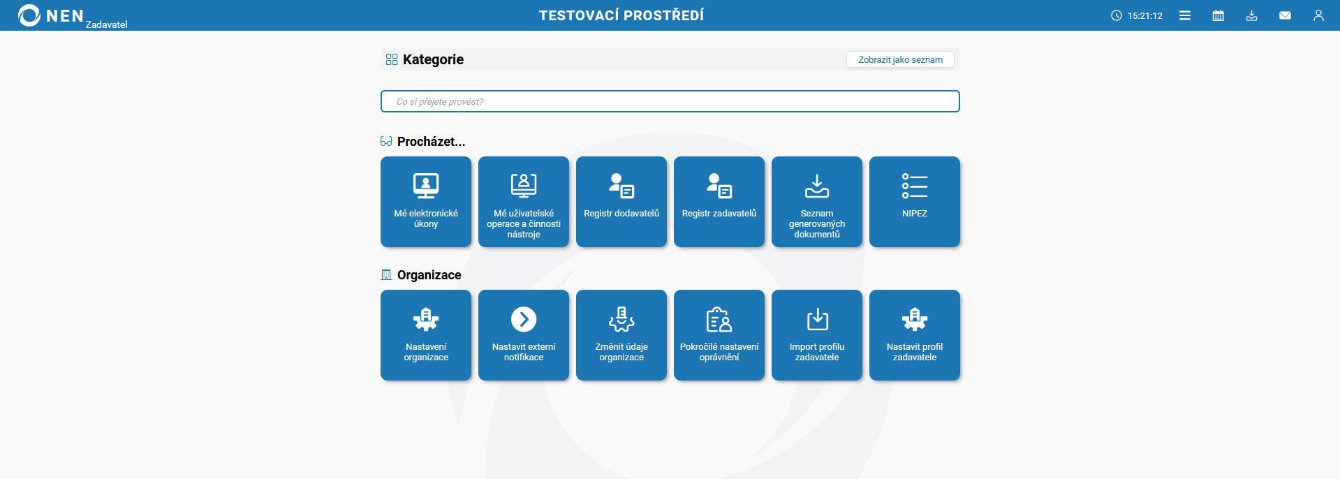The height and width of the screenshot is (479, 1340).
Task: Open Nastavit profil zadavatele tile
Action: (915, 335)
